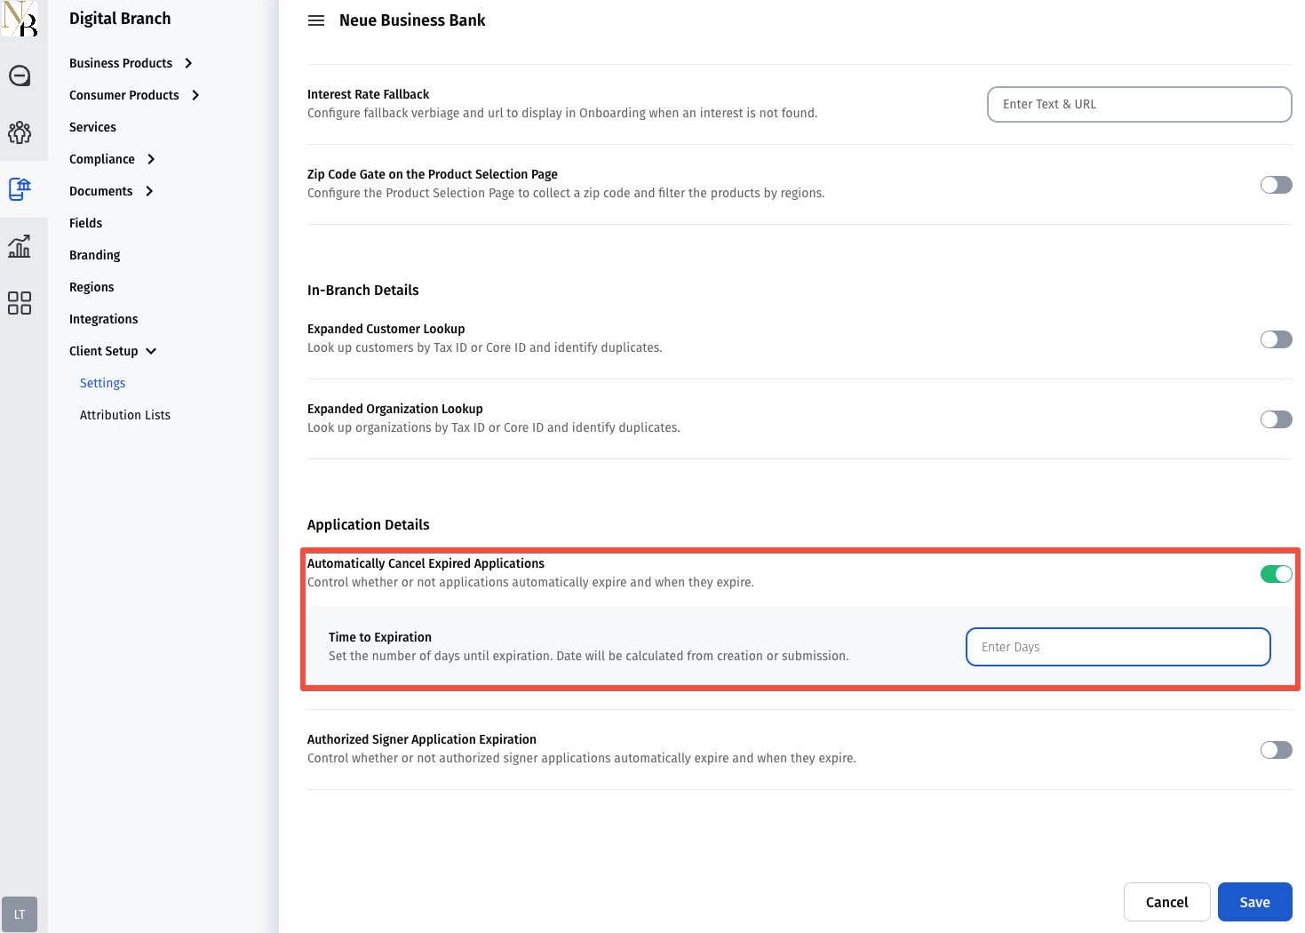Screen dimensions: 1305x933
Task: Focus the Enter Days input field
Action: [1118, 647]
